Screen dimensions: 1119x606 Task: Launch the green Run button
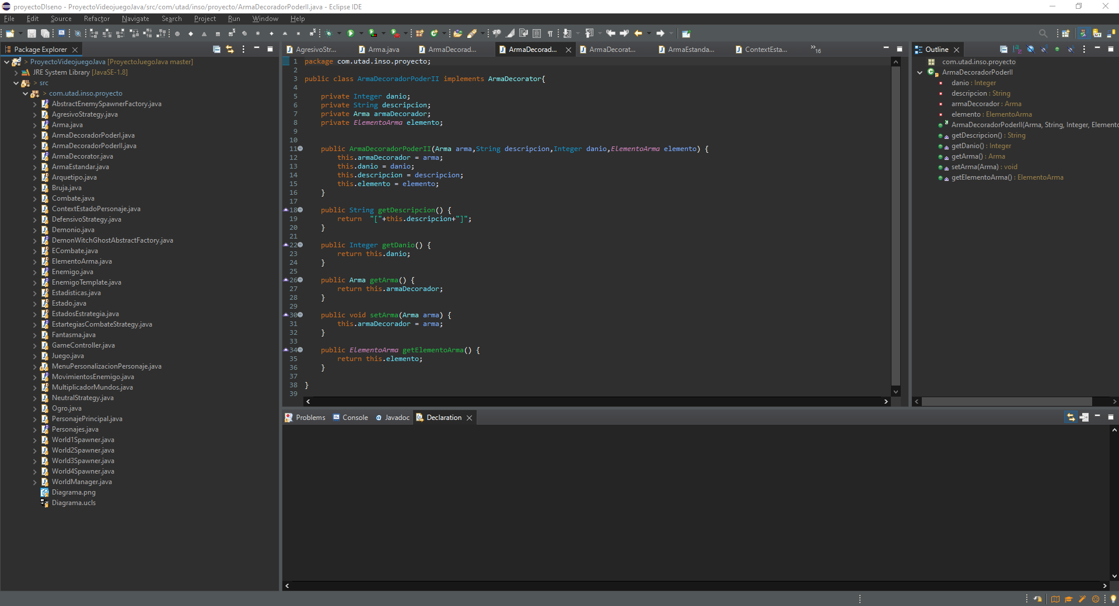[350, 33]
